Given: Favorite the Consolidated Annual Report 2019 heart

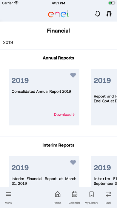Looking at the screenshot, I should pos(73,75).
